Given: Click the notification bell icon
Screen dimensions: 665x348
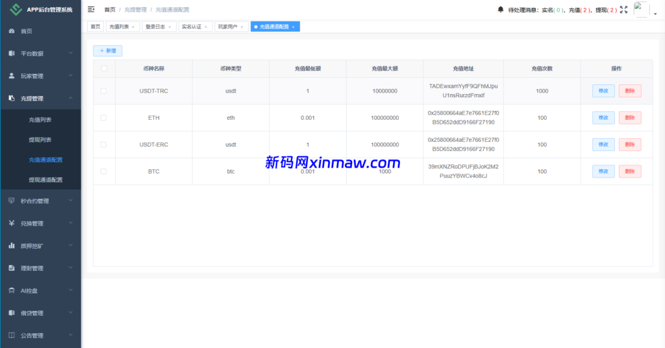Looking at the screenshot, I should [501, 9].
